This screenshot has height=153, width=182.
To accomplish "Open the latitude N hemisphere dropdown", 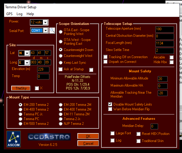I will click(27, 53).
